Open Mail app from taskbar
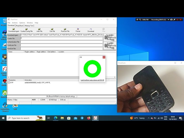 point(75,118)
